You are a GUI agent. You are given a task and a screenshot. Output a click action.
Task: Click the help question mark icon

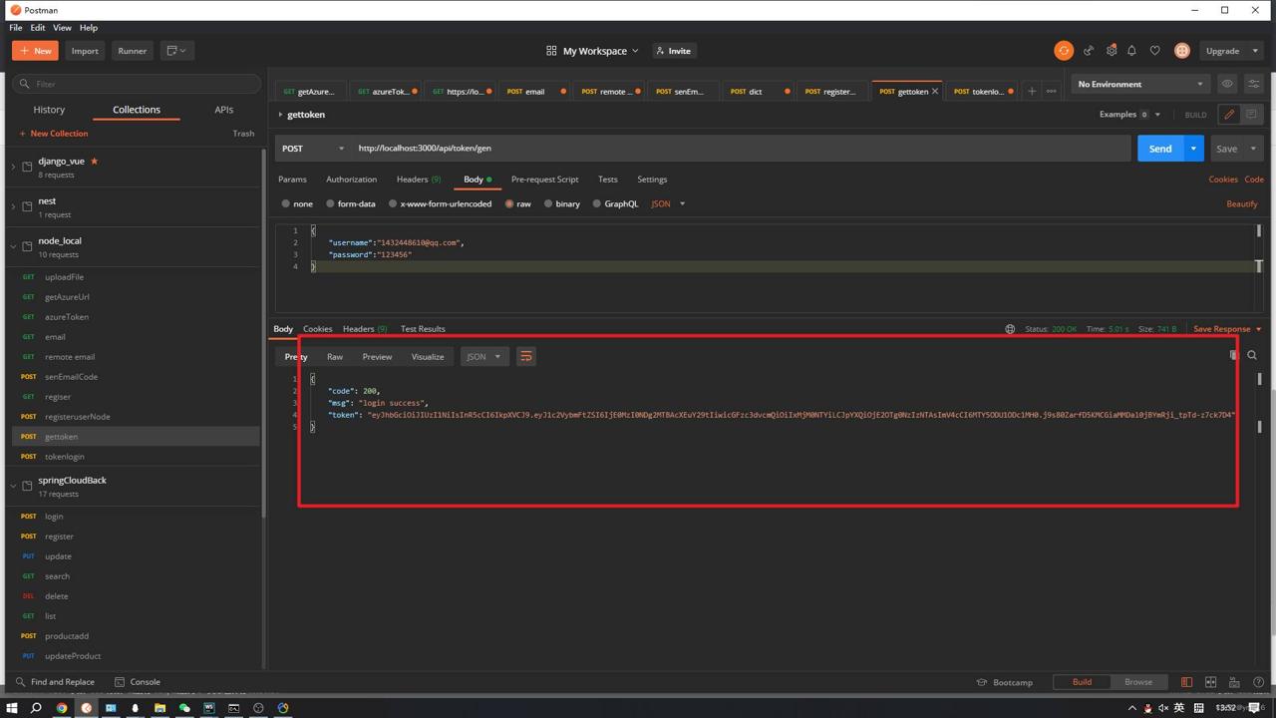1258,682
